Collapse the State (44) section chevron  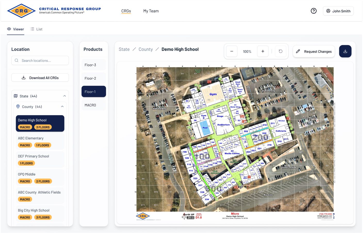64,96
